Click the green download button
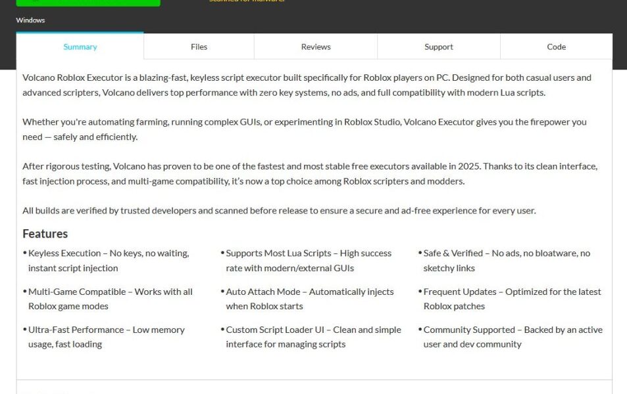This screenshot has width=627, height=394. click(x=88, y=2)
